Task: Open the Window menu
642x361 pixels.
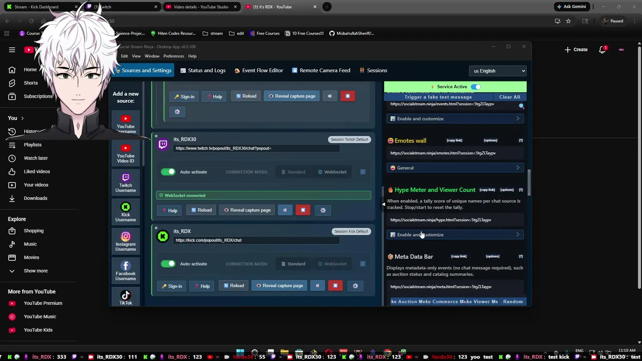Action: tap(152, 56)
